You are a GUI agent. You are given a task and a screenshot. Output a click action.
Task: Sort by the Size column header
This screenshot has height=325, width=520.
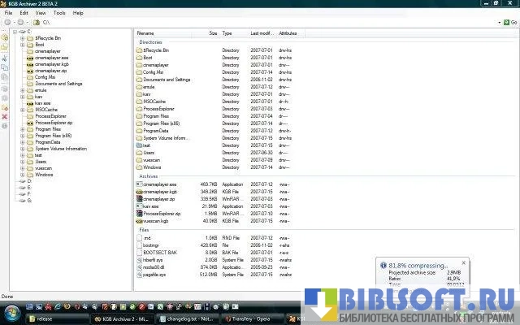tap(213, 33)
